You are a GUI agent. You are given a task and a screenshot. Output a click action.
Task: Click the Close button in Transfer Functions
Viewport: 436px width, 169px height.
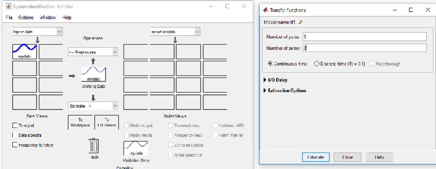click(348, 157)
